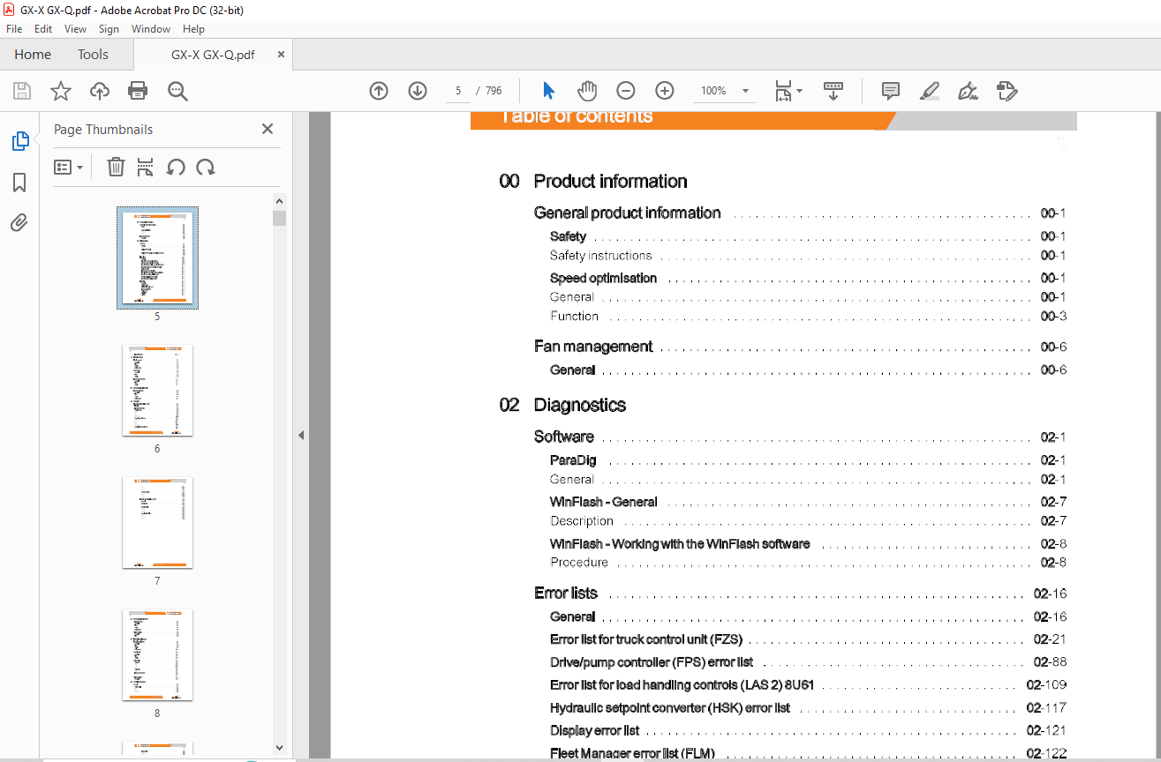The width and height of the screenshot is (1161, 762).
Task: Activate the selection arrow tool
Action: click(x=548, y=91)
